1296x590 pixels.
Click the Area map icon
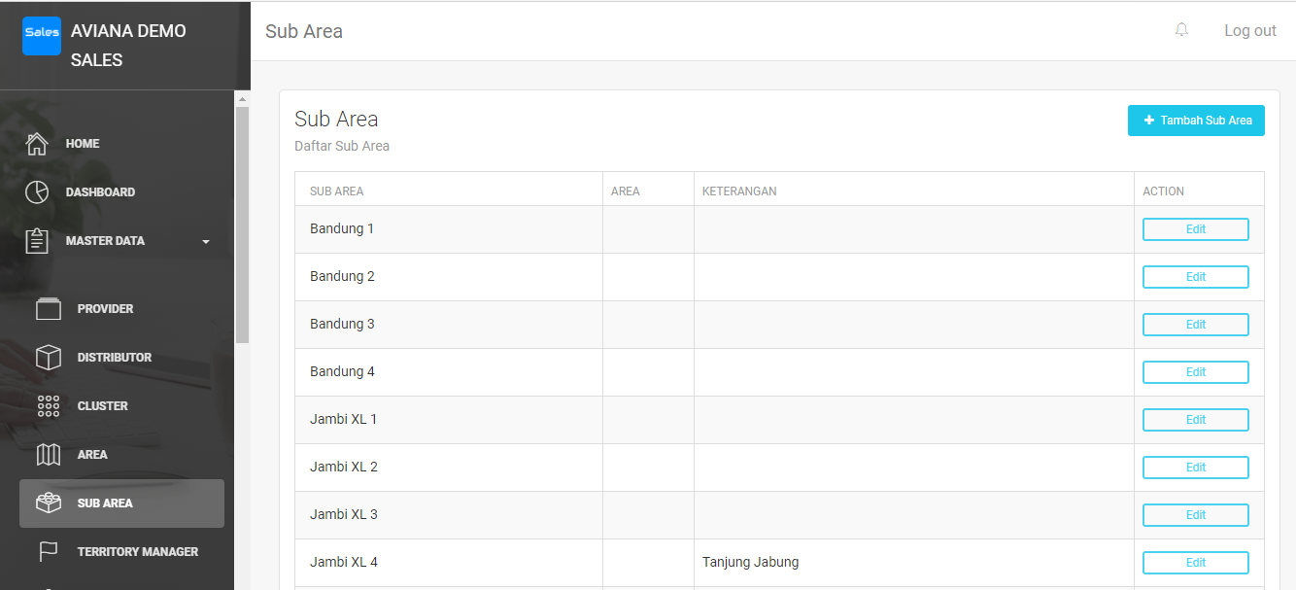coord(49,455)
